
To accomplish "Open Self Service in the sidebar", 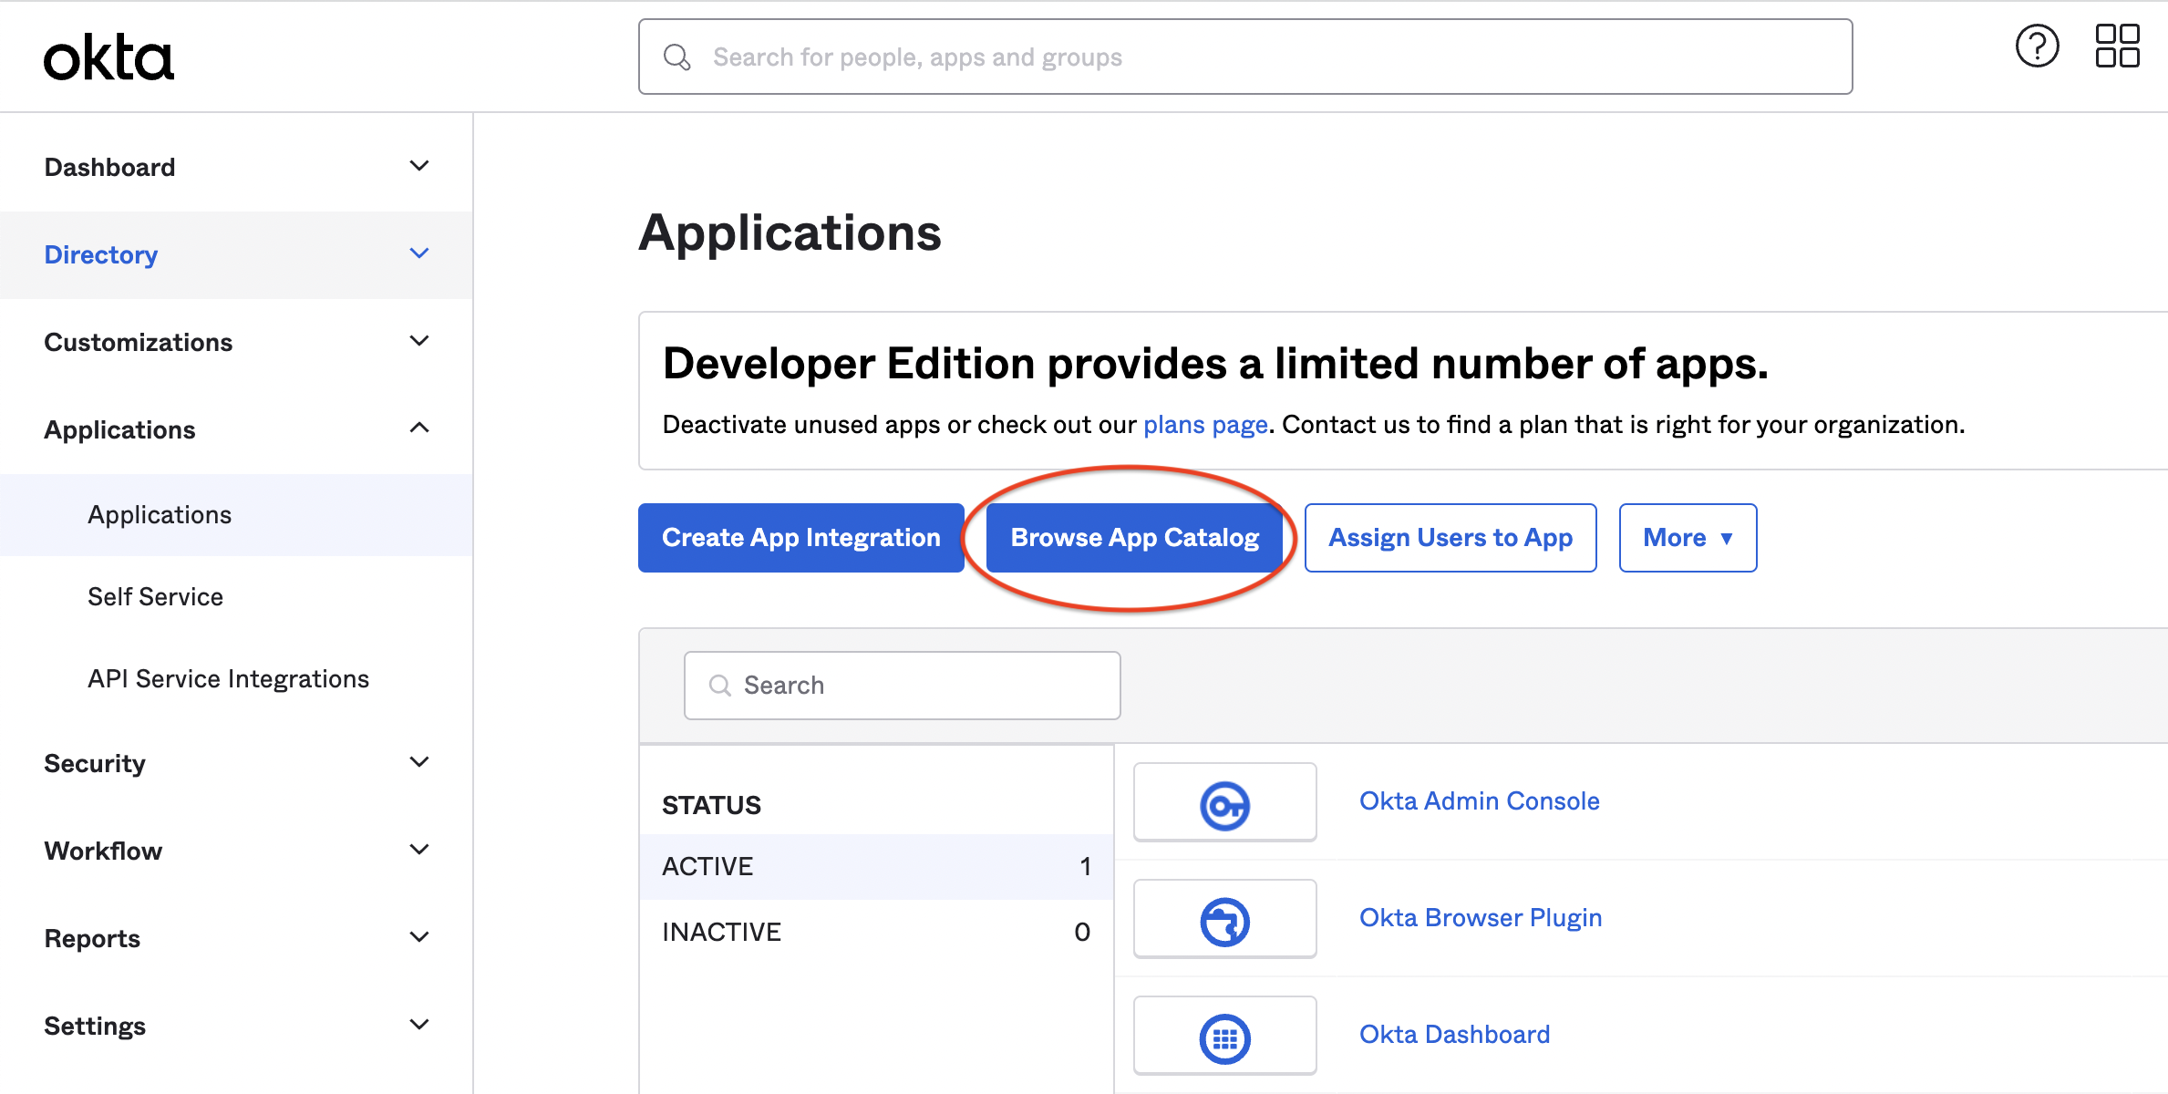I will tap(155, 597).
